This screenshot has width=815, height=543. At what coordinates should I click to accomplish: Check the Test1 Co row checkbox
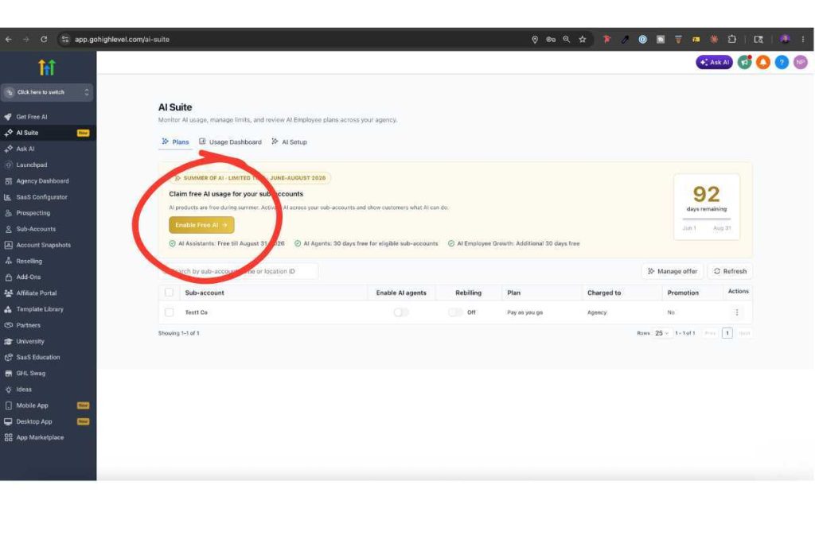click(x=169, y=312)
